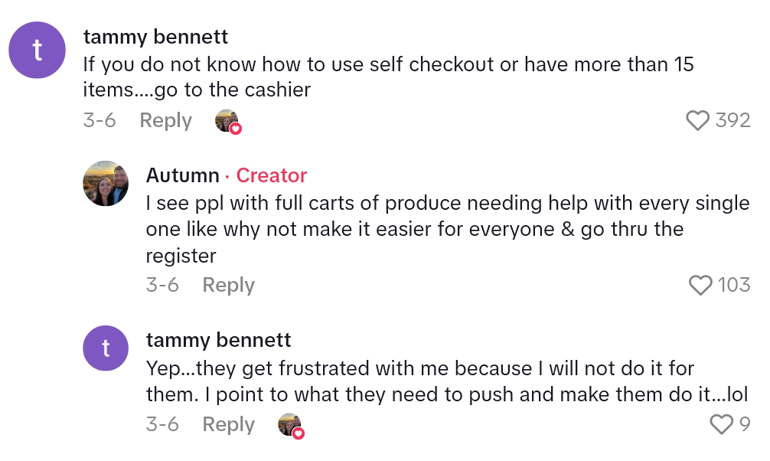The width and height of the screenshot is (770, 461).
Task: Click the 392 like count
Action: tap(732, 121)
